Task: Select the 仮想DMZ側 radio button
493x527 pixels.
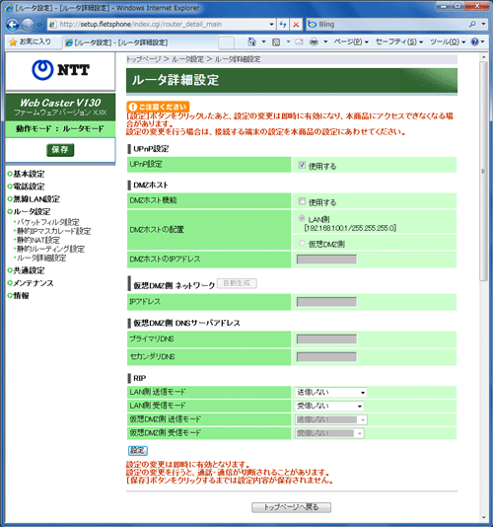Action: click(302, 243)
